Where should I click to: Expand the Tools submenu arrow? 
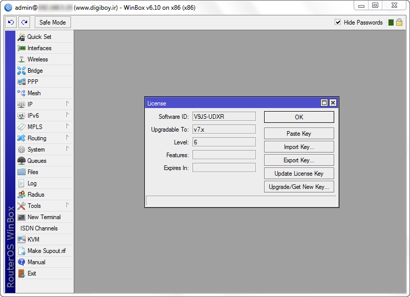coord(68,205)
